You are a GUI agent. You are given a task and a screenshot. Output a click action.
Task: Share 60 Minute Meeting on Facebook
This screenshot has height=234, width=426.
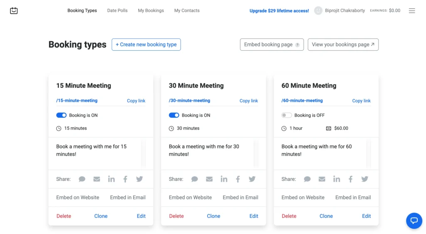[x=351, y=179]
